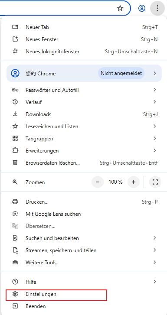Click the key icon for Passwörter und Autofill
167x315 pixels.
pos(15,90)
